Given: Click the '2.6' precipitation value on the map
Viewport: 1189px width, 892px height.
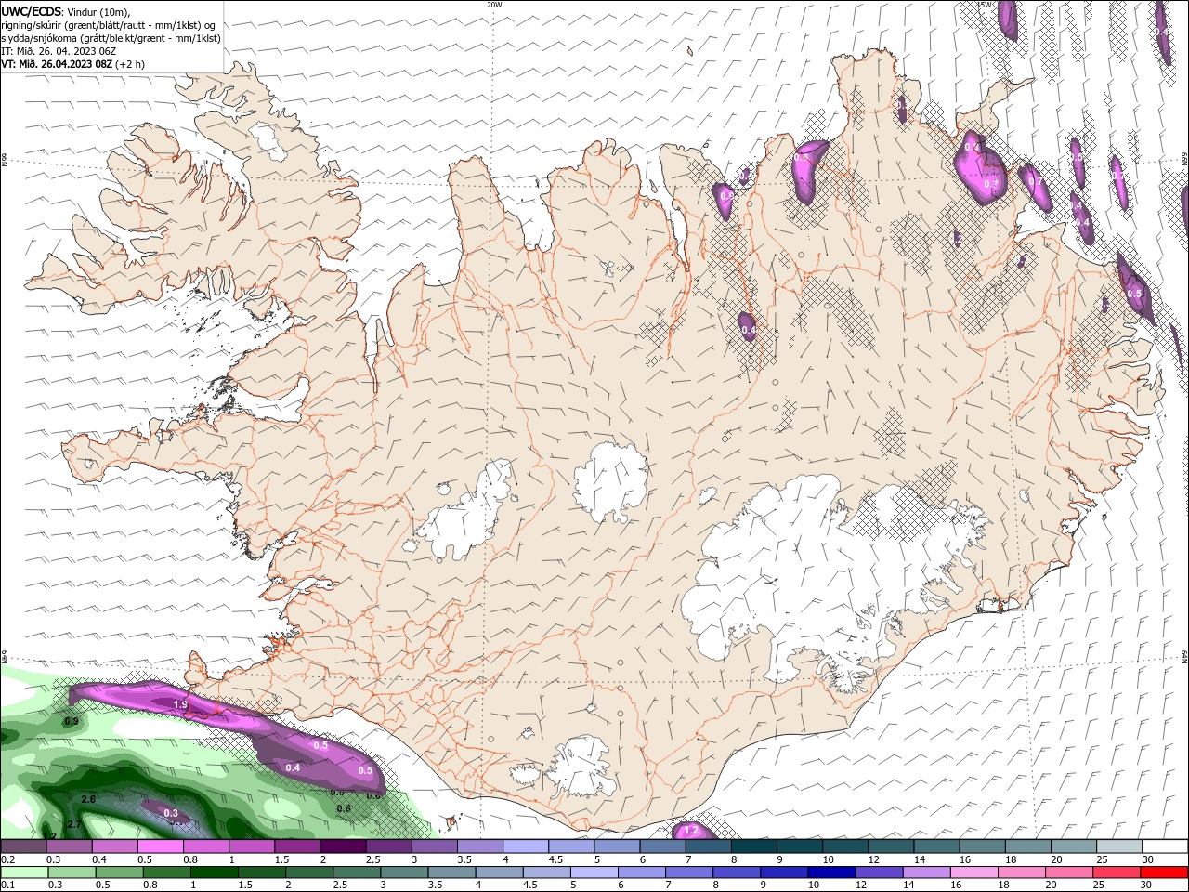Looking at the screenshot, I should click(x=88, y=799).
